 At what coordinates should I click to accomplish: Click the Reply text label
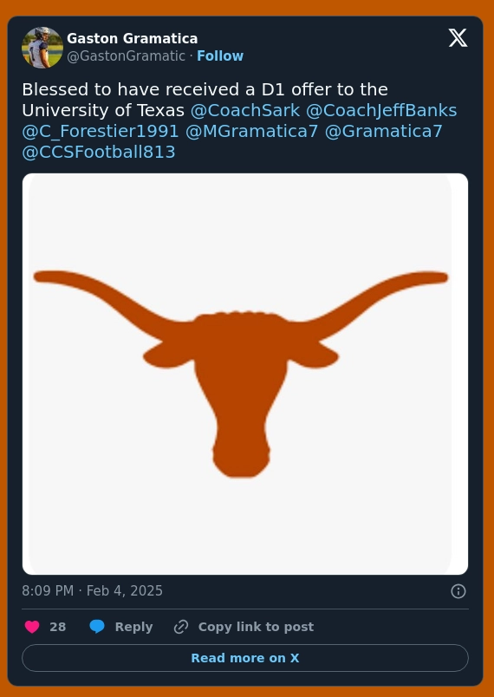pos(133,627)
